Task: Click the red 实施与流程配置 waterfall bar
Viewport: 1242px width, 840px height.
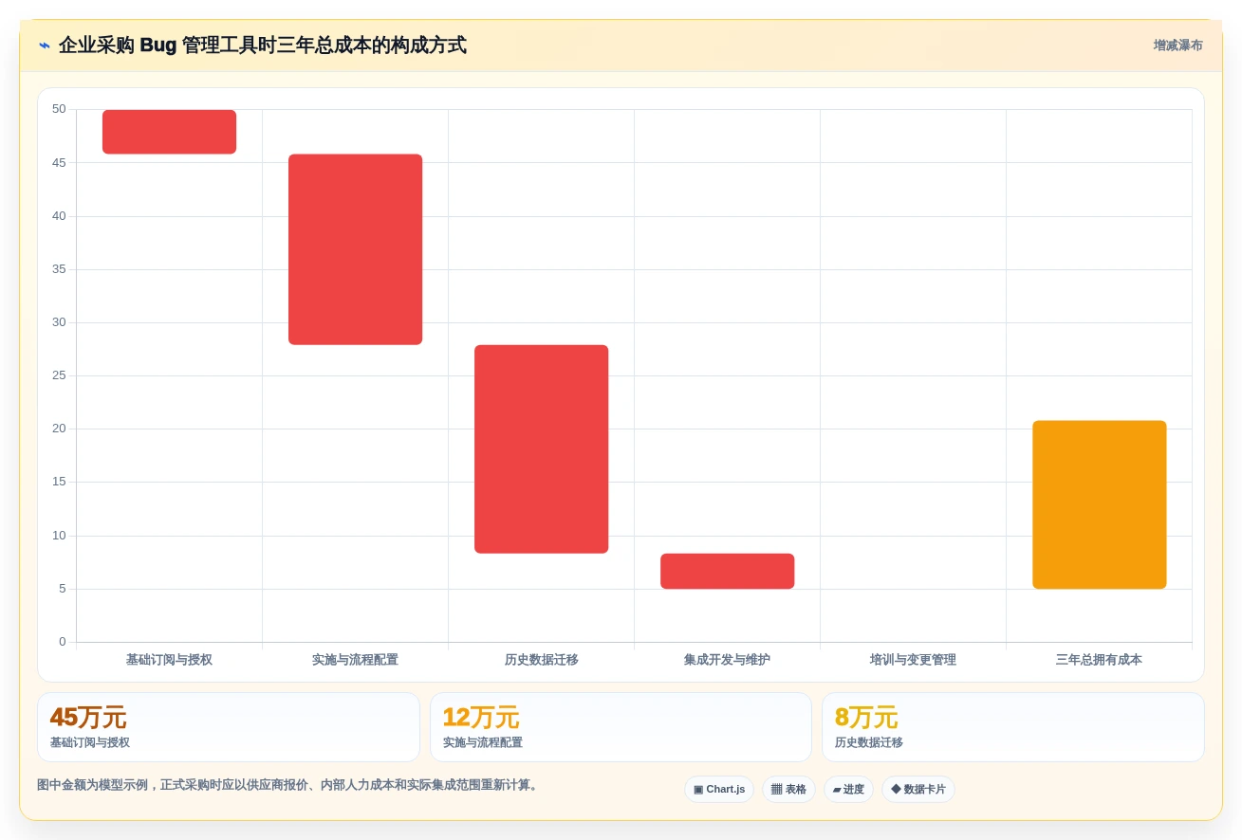Action: click(355, 249)
